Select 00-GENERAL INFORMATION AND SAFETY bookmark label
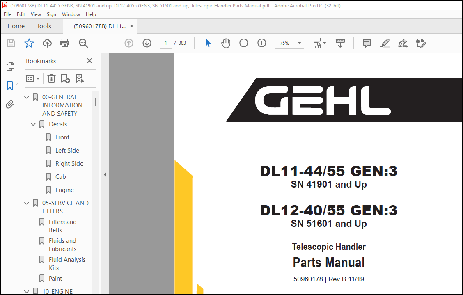 tap(62, 105)
